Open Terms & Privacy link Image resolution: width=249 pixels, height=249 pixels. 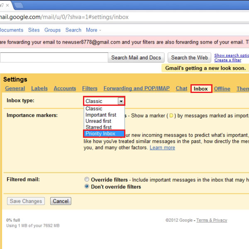pyautogui.click(x=212, y=220)
